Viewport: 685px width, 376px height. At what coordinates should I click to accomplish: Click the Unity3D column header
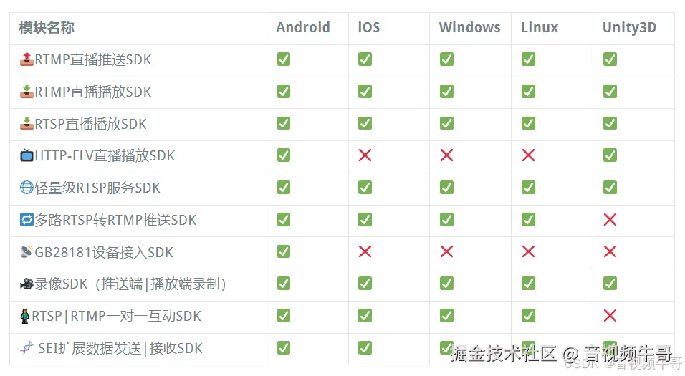[x=629, y=27]
